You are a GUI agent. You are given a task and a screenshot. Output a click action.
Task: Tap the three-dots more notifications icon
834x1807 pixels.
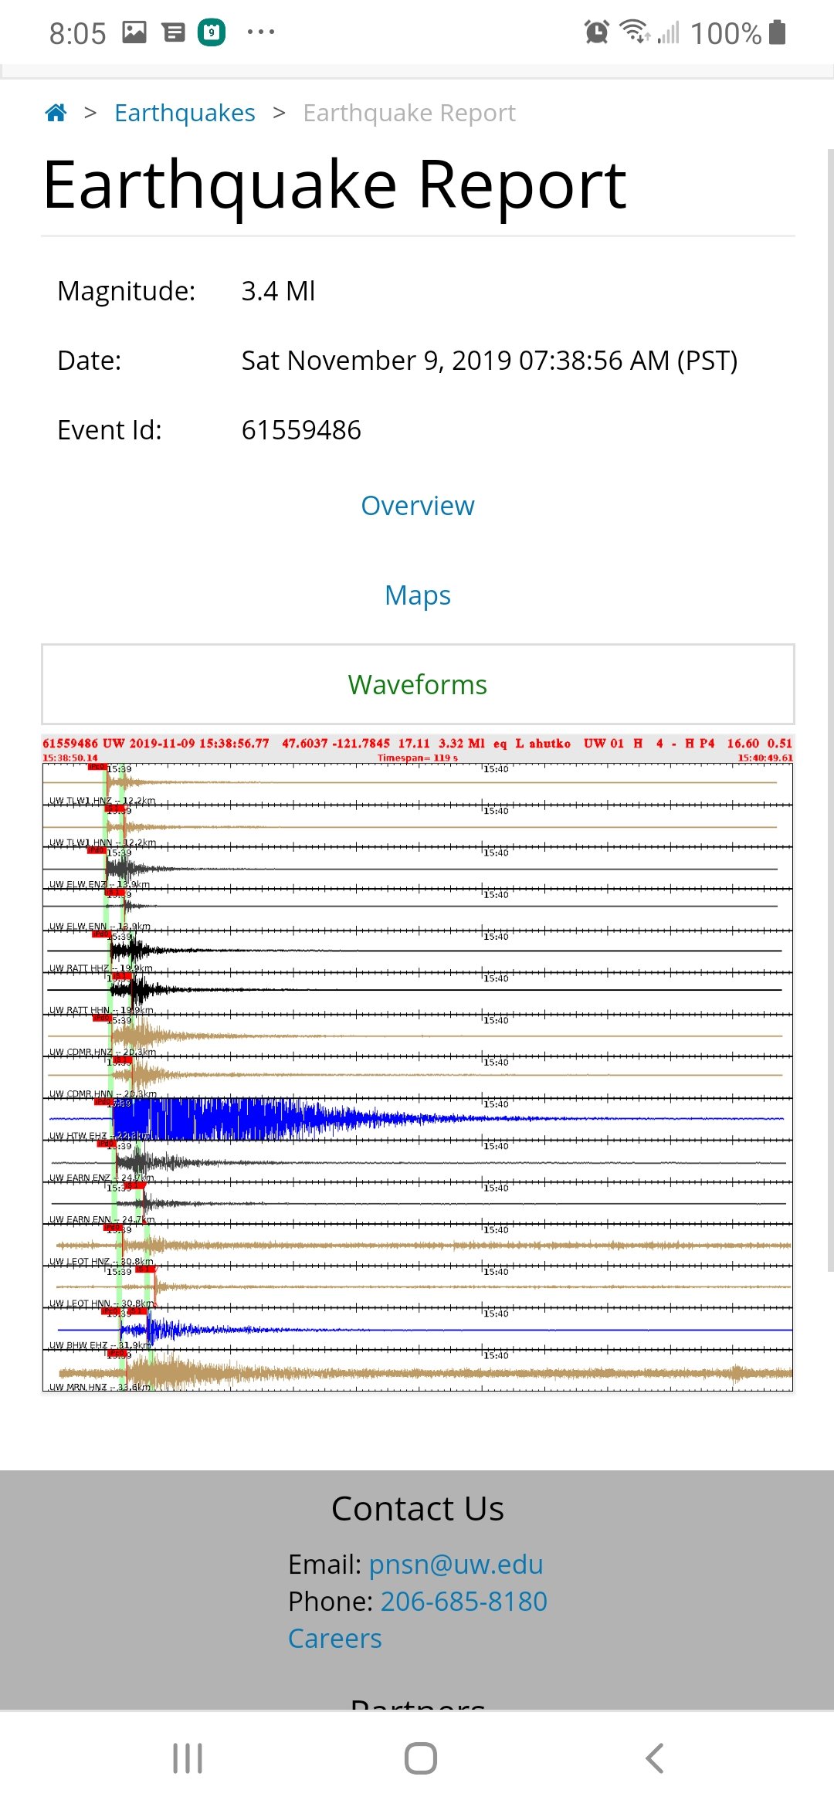(x=260, y=32)
